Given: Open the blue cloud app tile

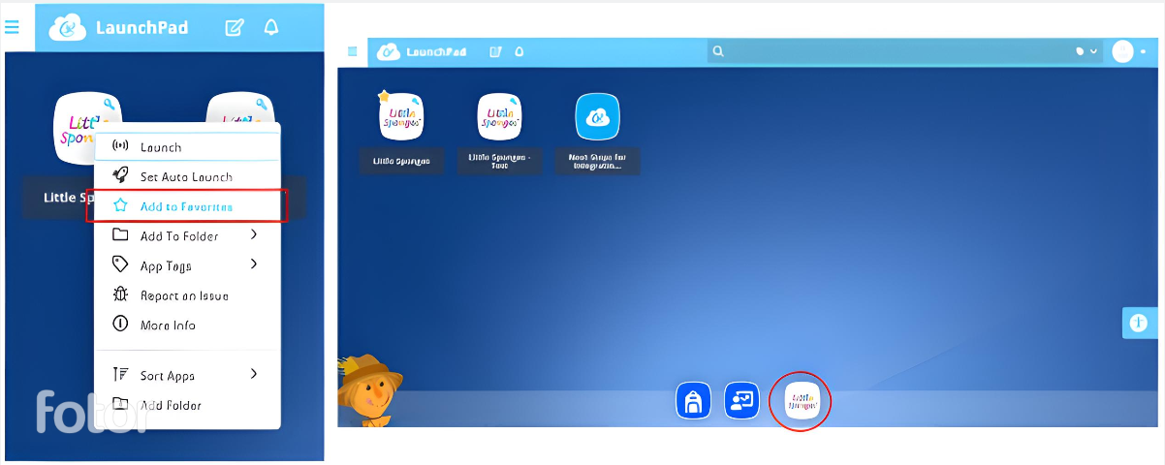Looking at the screenshot, I should (597, 117).
